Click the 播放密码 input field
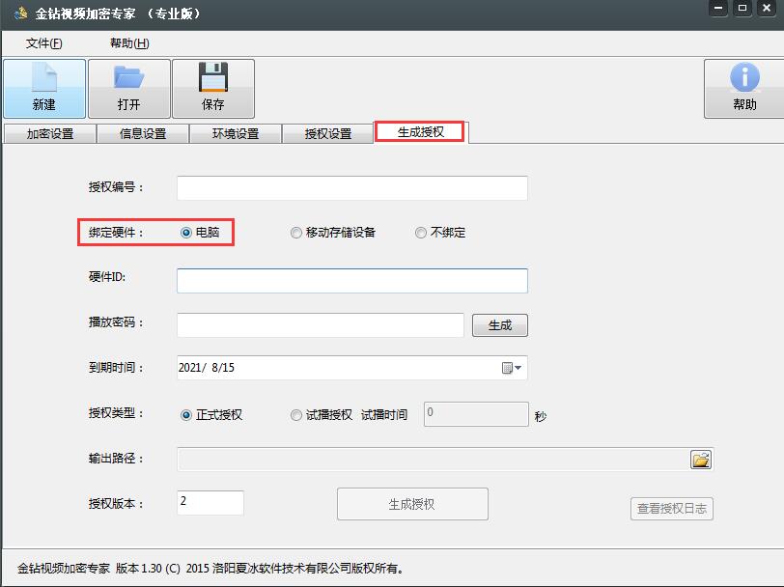This screenshot has height=587, width=784. pos(321,325)
